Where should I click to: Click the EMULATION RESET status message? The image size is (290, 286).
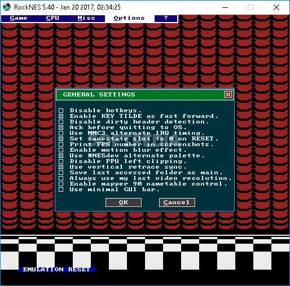[x=57, y=270]
